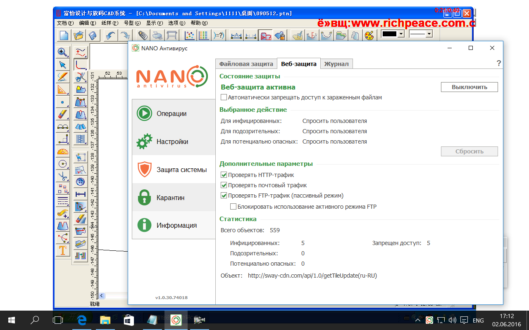Switch to the Файловая защита tab
Screen dimensions: 529x330
coord(246,64)
